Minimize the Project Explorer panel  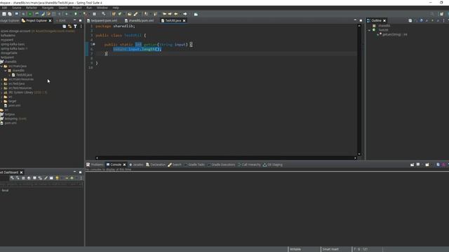pyautogui.click(x=75, y=20)
